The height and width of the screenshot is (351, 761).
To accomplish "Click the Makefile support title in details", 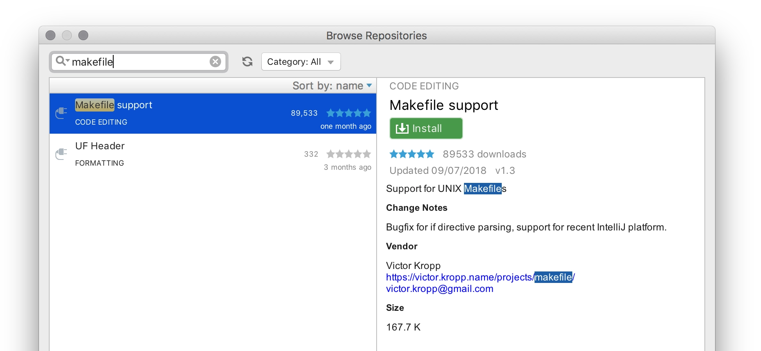I will pyautogui.click(x=443, y=105).
